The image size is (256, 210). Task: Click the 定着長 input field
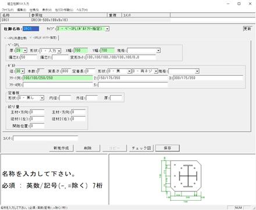click(x=91, y=71)
